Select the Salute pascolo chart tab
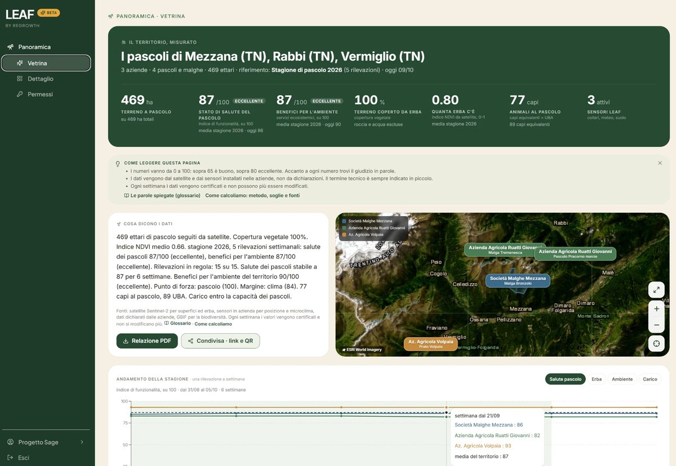The height and width of the screenshot is (466, 676). point(565,379)
